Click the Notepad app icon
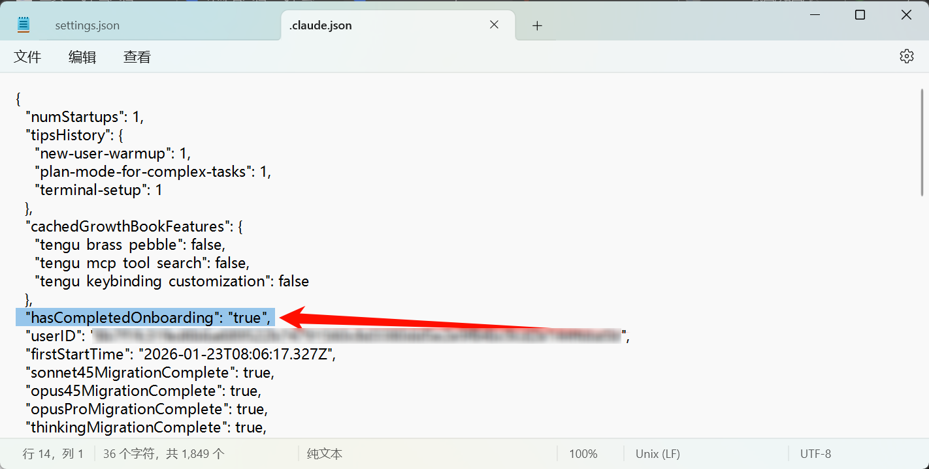The image size is (929, 469). click(24, 25)
